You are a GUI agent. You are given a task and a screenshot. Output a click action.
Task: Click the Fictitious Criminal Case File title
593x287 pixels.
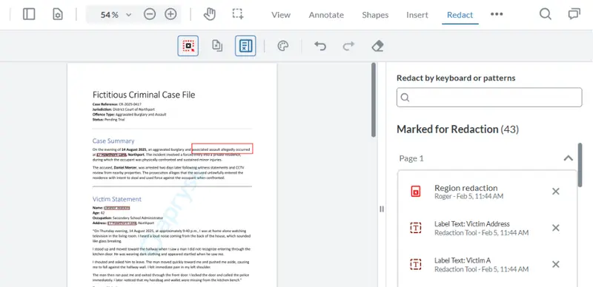[x=144, y=95]
